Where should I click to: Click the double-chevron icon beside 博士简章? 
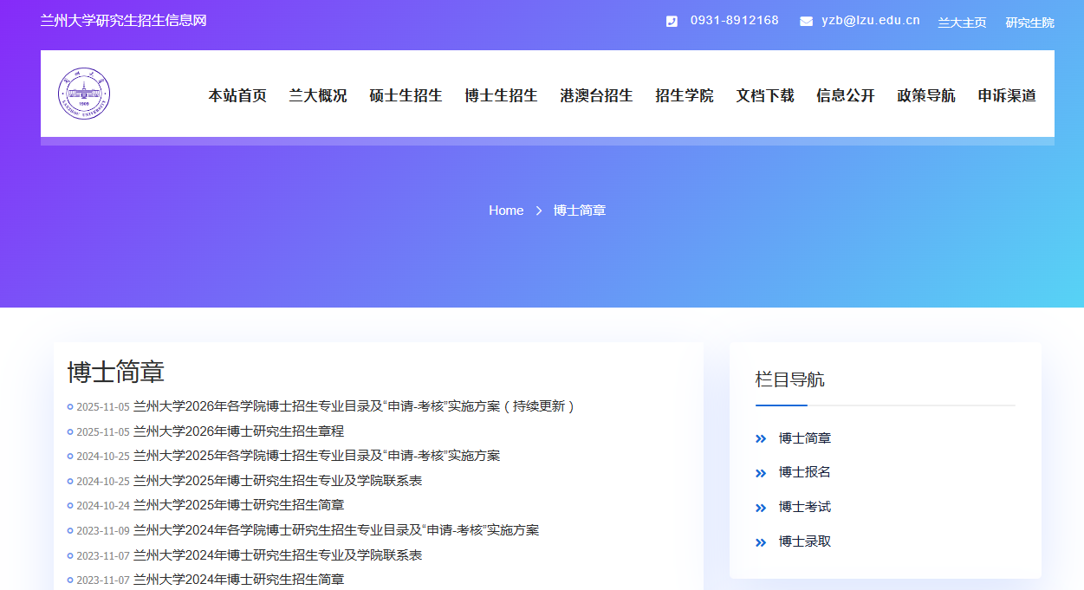(761, 439)
